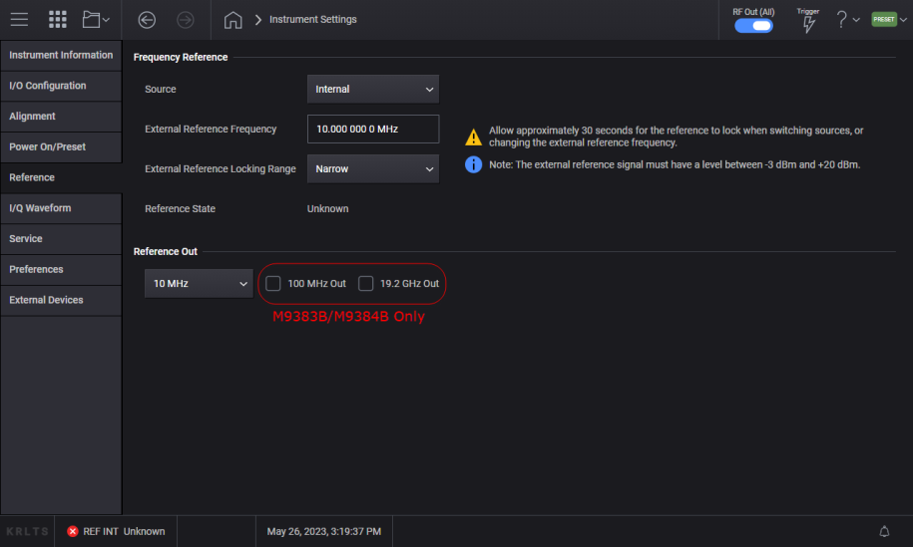913x547 pixels.
Task: Switch to the Alignment tab
Action: 61,117
